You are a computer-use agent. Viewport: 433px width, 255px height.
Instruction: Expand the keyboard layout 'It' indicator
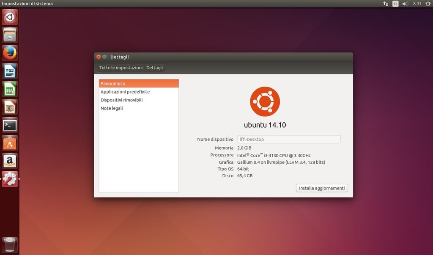tap(395, 4)
